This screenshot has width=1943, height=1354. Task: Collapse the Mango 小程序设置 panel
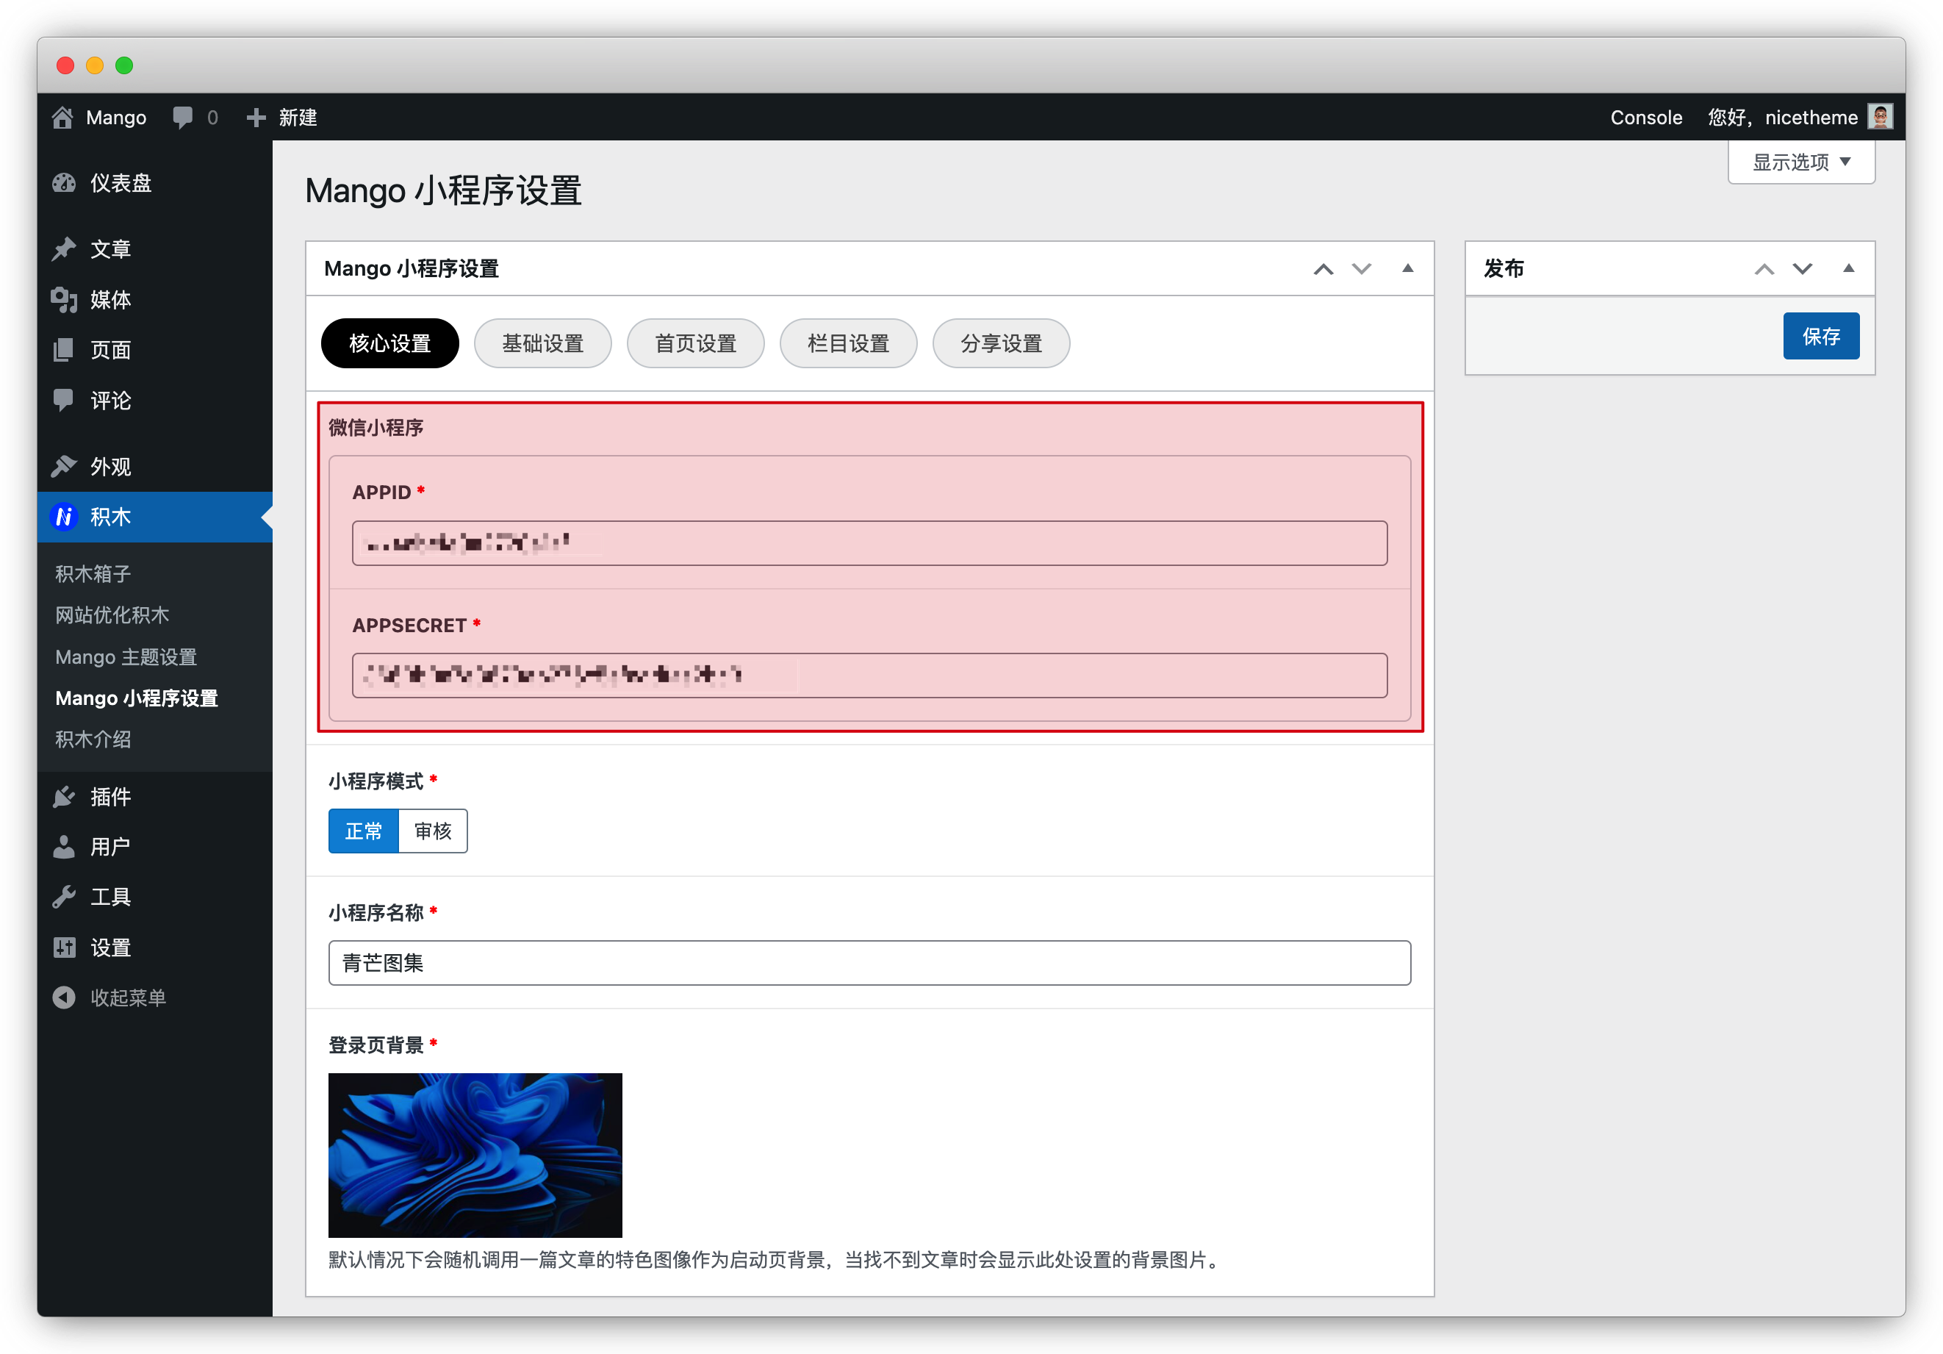coord(1408,268)
